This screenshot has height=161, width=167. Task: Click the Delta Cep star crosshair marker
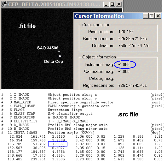coord(60,56)
